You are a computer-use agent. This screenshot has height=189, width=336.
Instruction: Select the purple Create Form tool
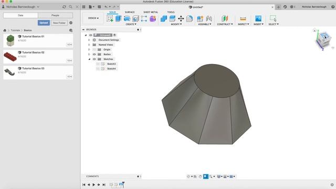click(x=153, y=19)
